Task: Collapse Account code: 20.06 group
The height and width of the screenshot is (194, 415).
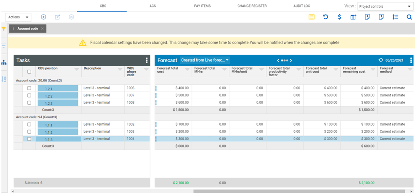Action: pos(39,80)
